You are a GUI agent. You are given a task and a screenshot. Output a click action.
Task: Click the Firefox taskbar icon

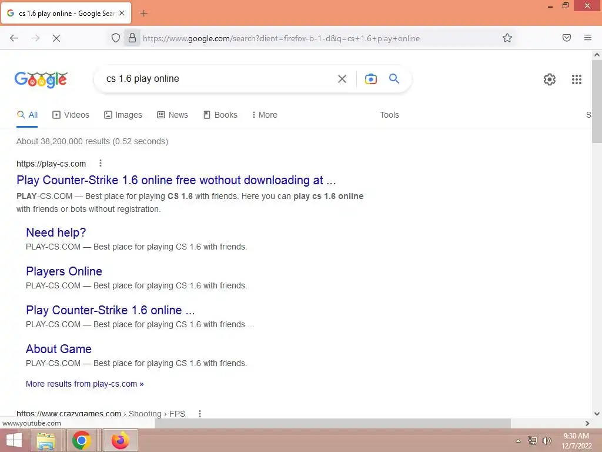point(120,440)
